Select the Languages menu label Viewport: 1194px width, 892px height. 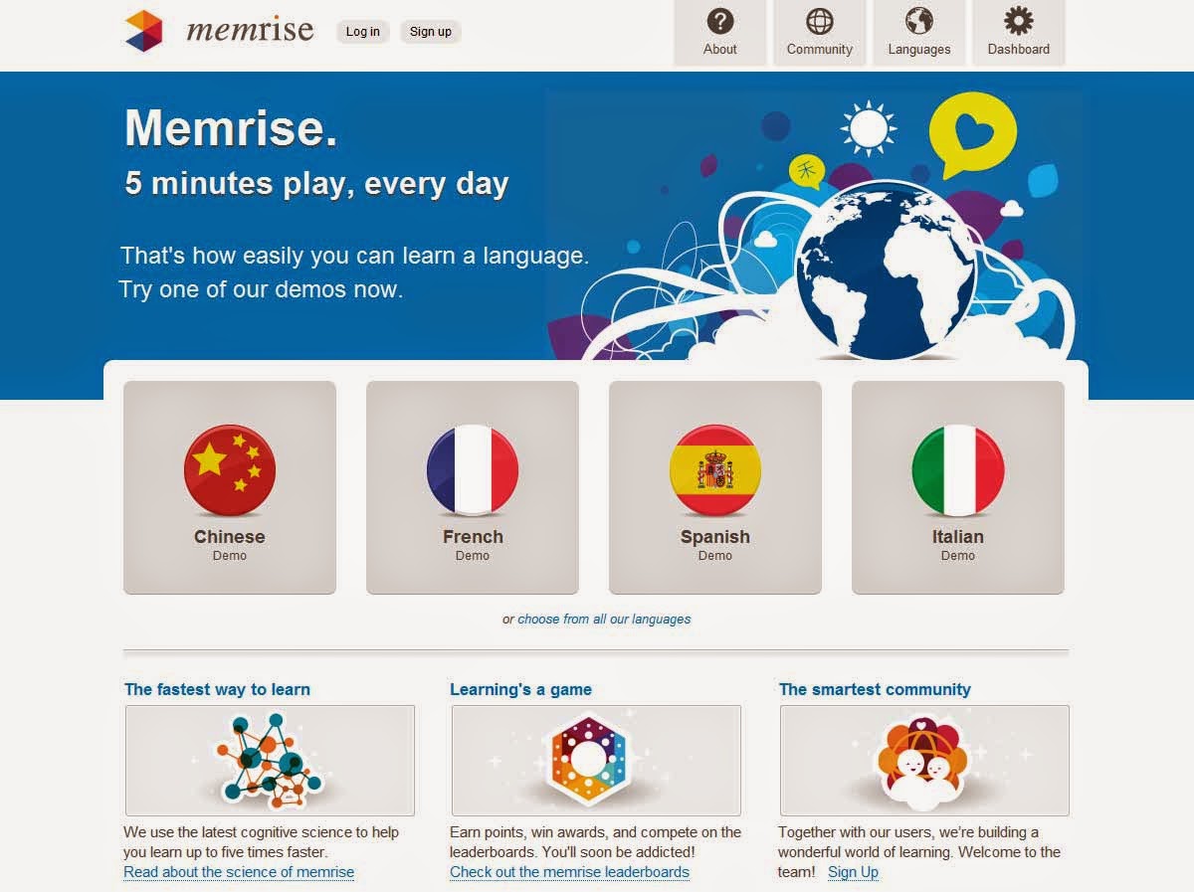coord(918,49)
